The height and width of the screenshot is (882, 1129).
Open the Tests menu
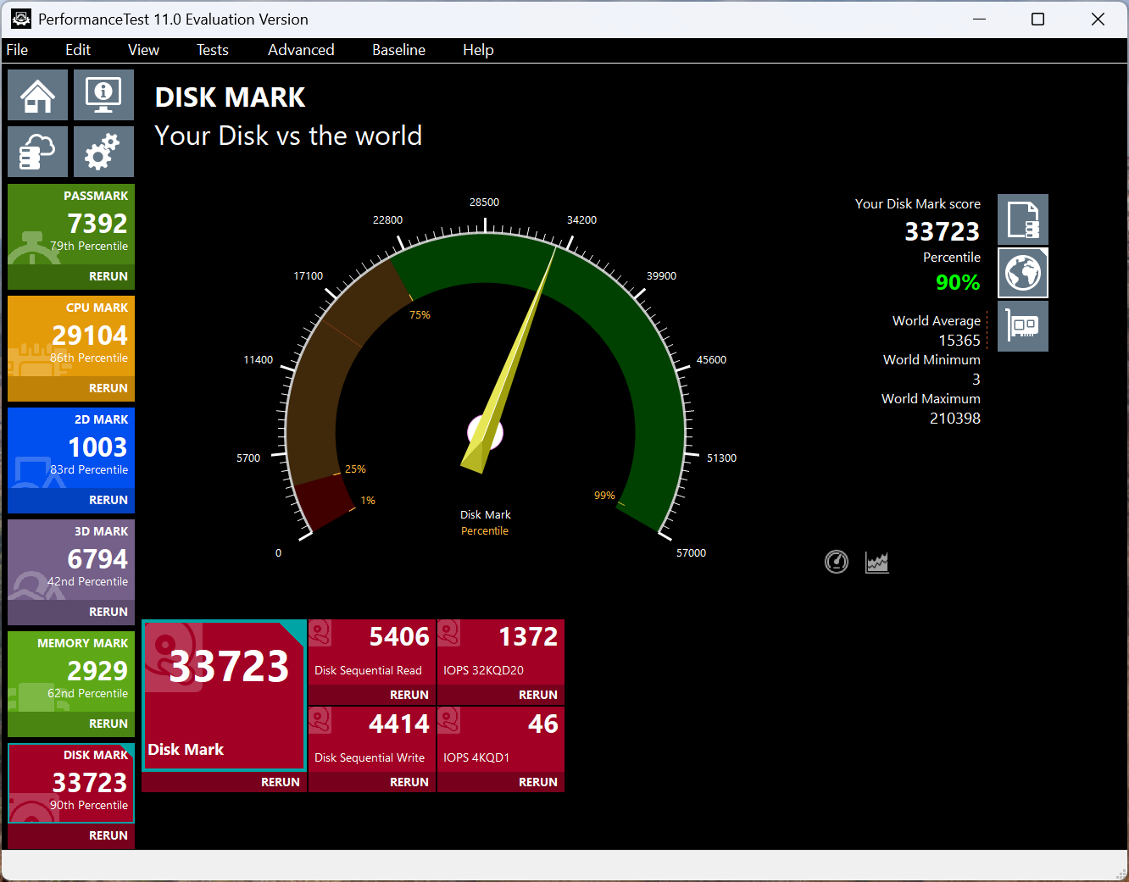pos(213,50)
